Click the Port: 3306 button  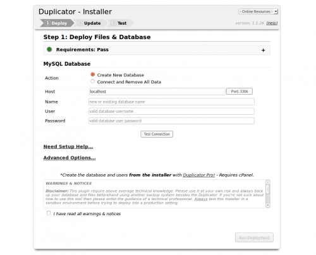240,92
